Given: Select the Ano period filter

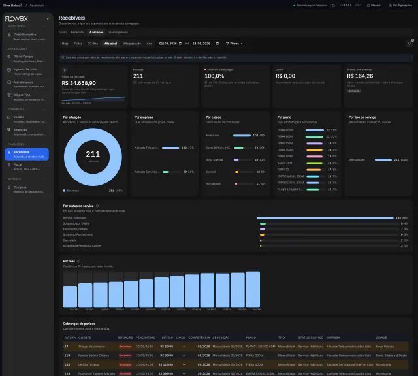Looking at the screenshot, I should click(150, 44).
